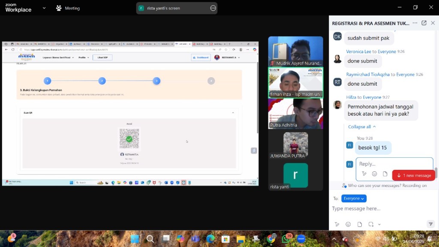Open WhatsApp from the Windows taskbar
This screenshot has height=247, width=439.
point(286,239)
